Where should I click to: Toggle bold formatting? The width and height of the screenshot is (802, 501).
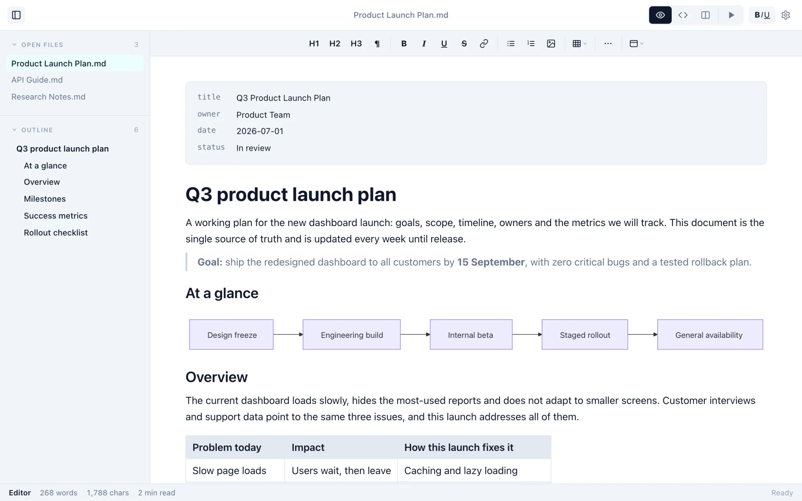click(404, 44)
